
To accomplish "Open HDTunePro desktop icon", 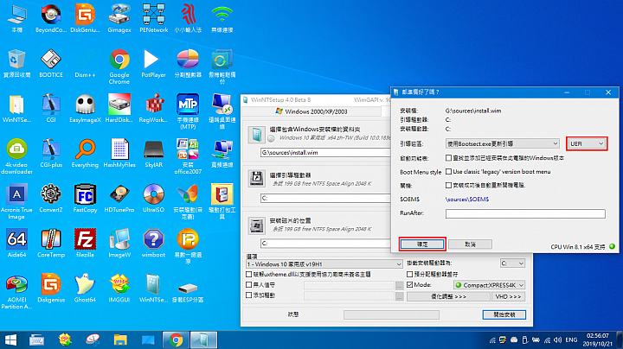I will coord(119,198).
